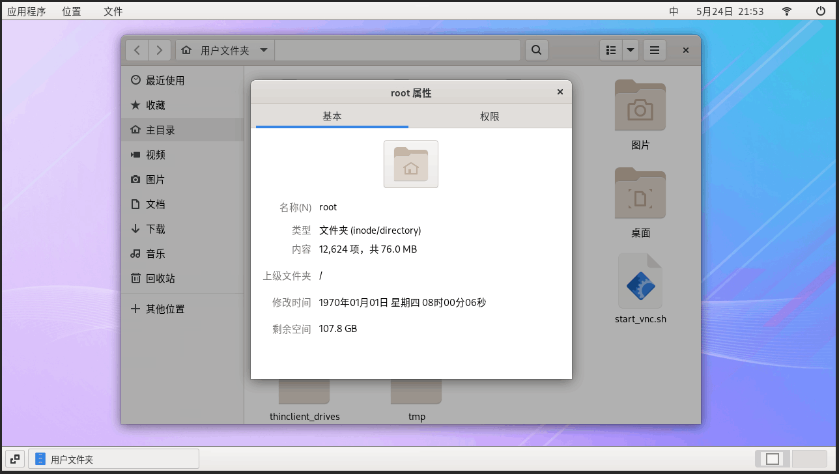
Task: Click the 名称(N) label
Action: pyautogui.click(x=295, y=207)
